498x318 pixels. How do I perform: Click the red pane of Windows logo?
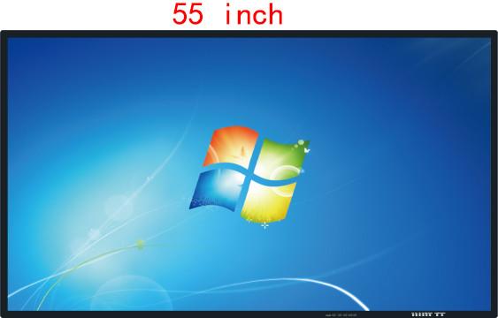pos(232,147)
